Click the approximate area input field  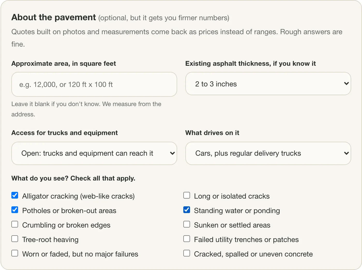[x=94, y=84]
